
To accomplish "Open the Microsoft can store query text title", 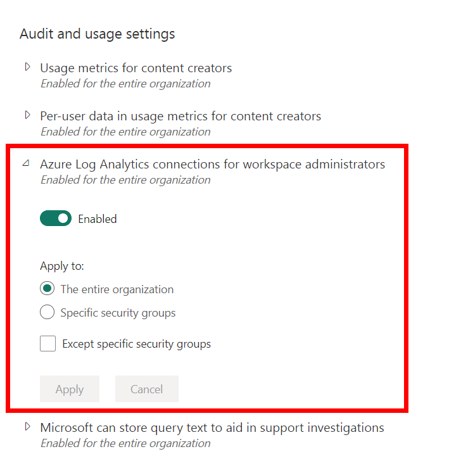I will click(x=212, y=427).
